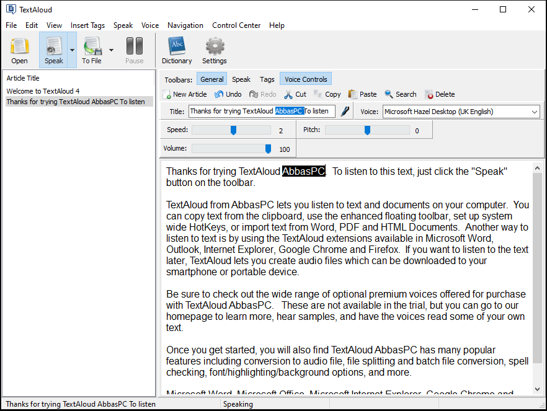Click Speed value '2'
This screenshot has width=547, height=411.
(x=281, y=131)
